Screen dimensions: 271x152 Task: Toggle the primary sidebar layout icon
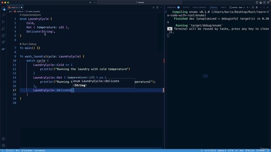tap(257, 3)
